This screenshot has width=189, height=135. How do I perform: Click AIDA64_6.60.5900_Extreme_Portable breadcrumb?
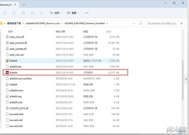[x=85, y=23]
